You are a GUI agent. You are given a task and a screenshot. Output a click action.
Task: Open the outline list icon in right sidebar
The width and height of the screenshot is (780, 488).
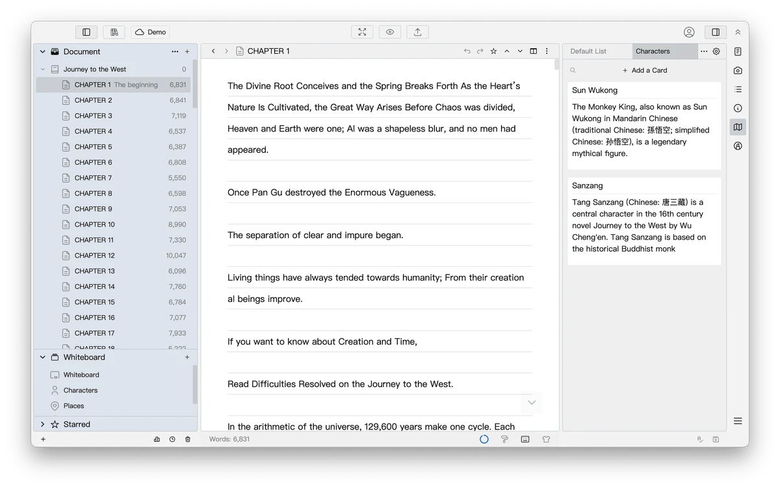tap(738, 89)
